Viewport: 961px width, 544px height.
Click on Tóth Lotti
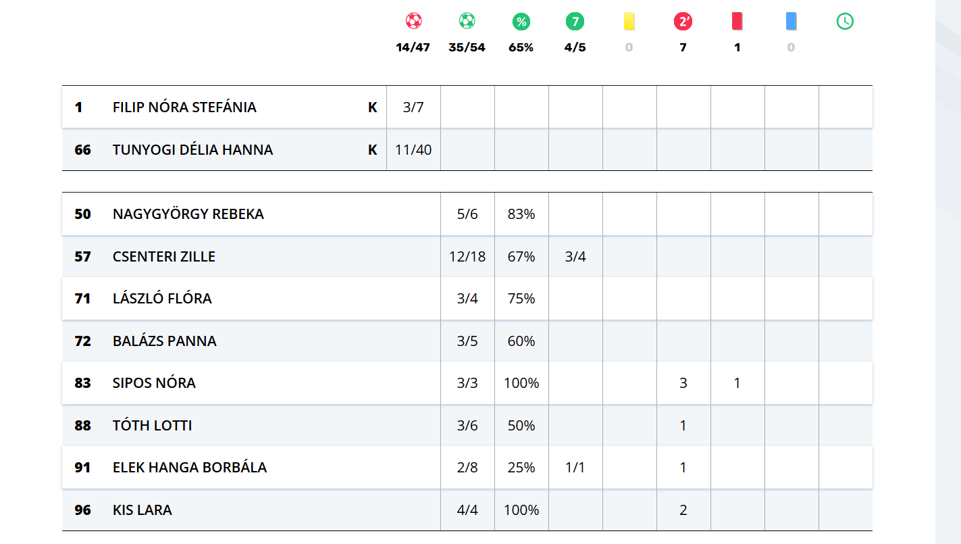point(153,426)
